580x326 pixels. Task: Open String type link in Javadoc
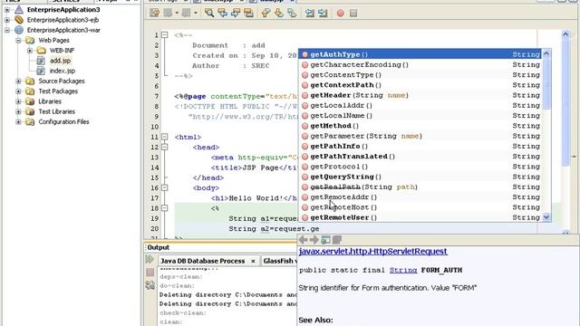tap(403, 270)
